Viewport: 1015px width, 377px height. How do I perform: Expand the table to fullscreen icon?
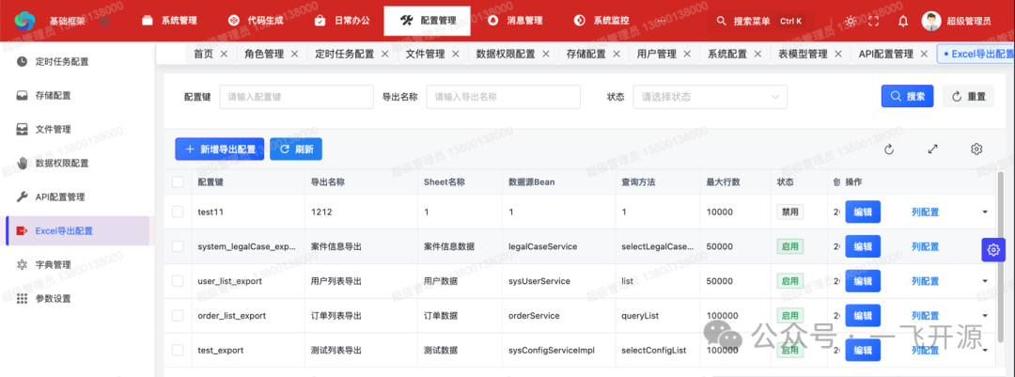tap(933, 149)
